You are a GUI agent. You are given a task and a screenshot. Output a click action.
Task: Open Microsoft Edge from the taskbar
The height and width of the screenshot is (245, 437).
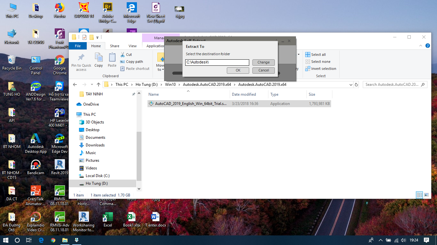coord(41,240)
